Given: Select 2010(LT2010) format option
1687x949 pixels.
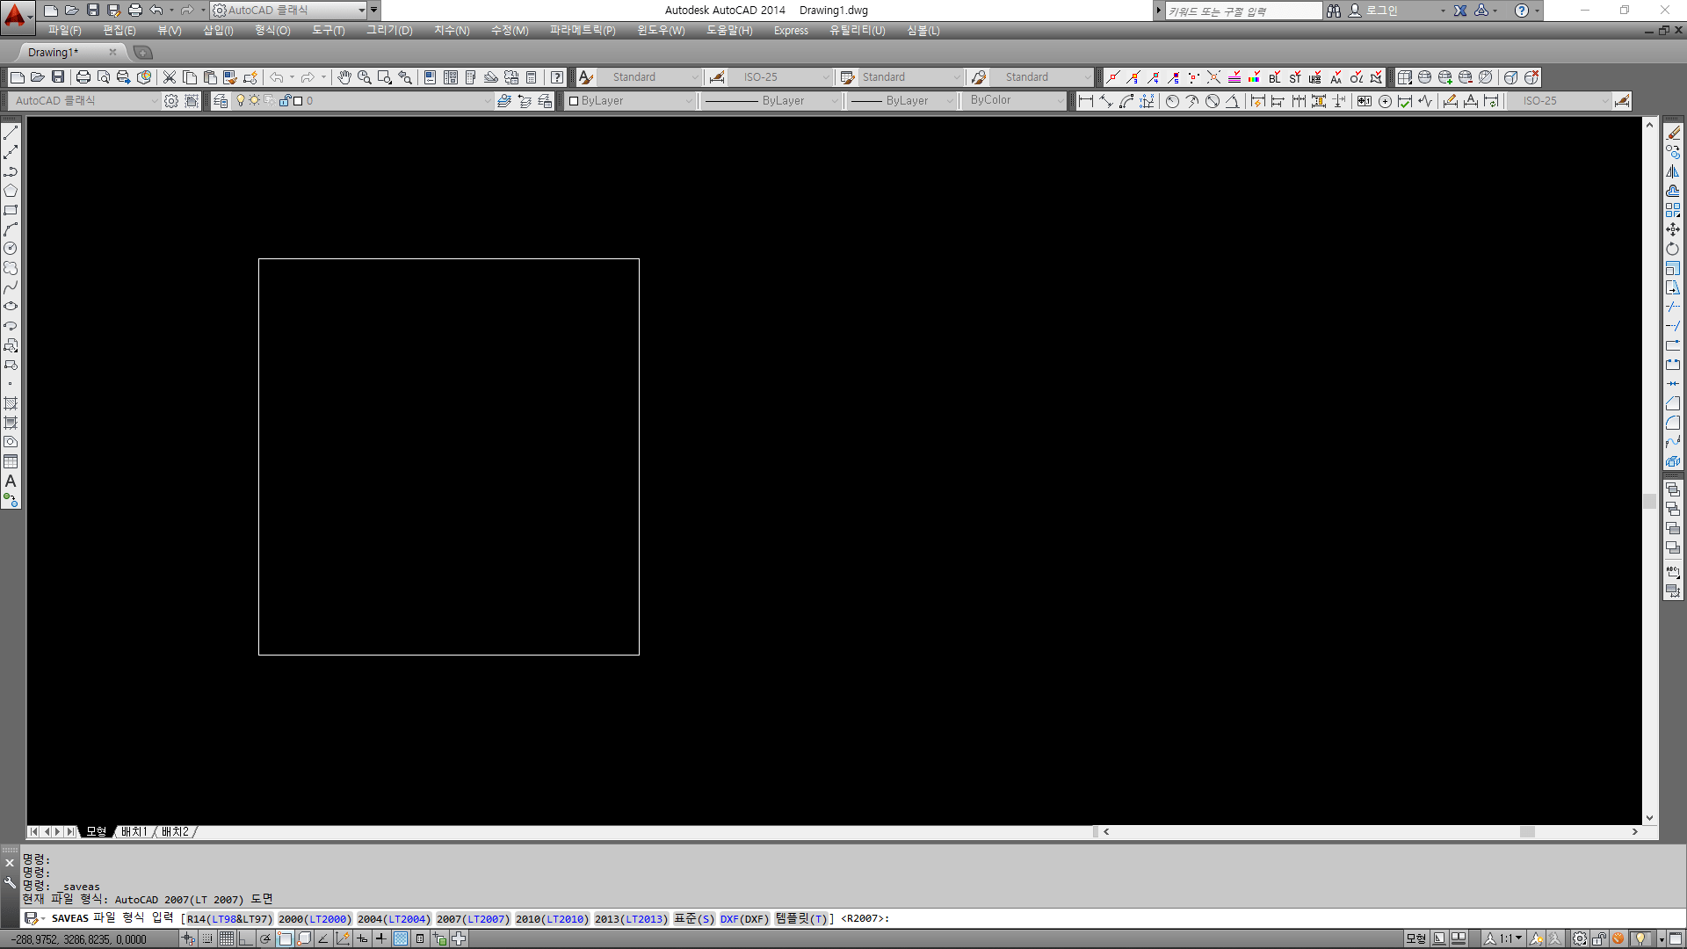Looking at the screenshot, I should 551,918.
